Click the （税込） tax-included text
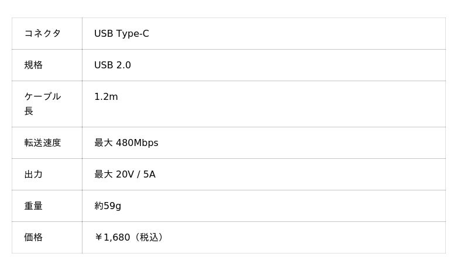The width and height of the screenshot is (468, 271). point(149,237)
